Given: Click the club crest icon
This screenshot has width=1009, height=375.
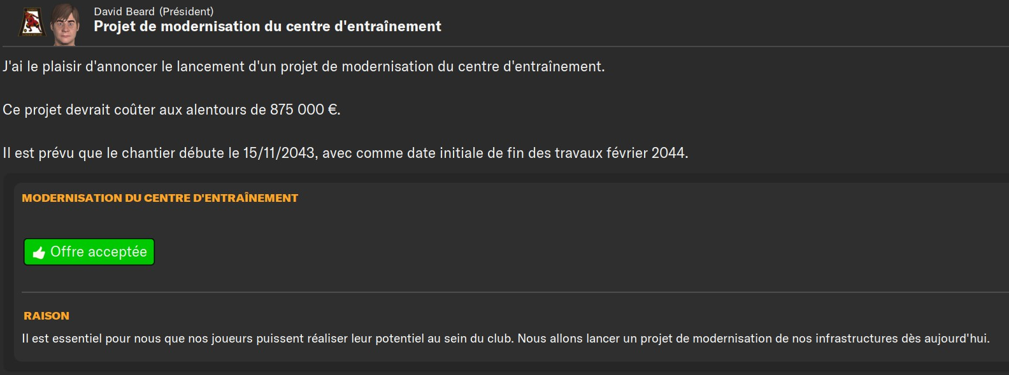Looking at the screenshot, I should pos(31,23).
